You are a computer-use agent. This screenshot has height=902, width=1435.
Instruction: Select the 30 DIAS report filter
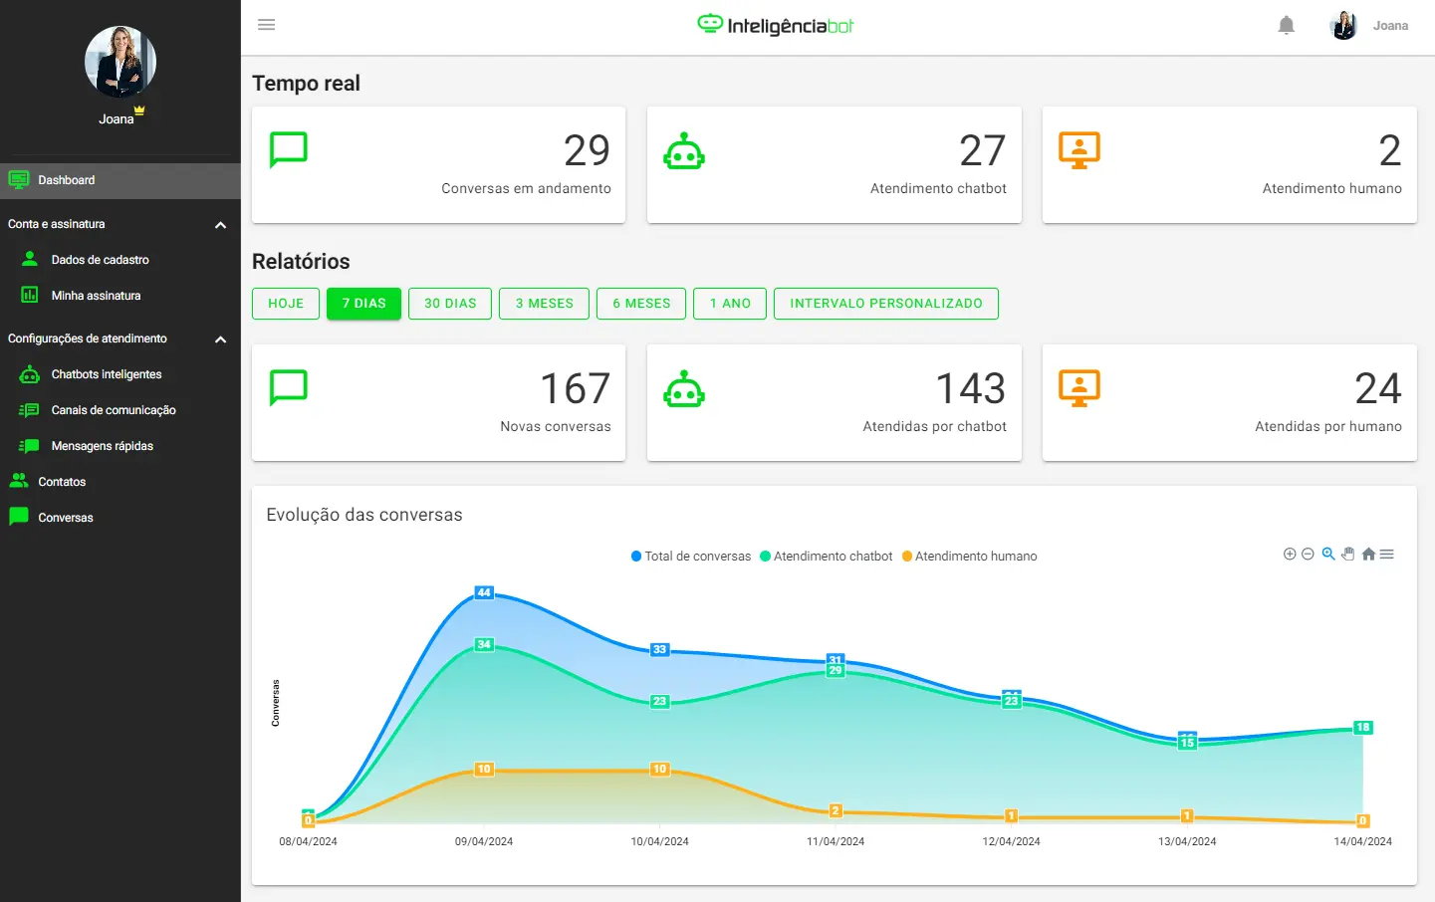click(450, 304)
